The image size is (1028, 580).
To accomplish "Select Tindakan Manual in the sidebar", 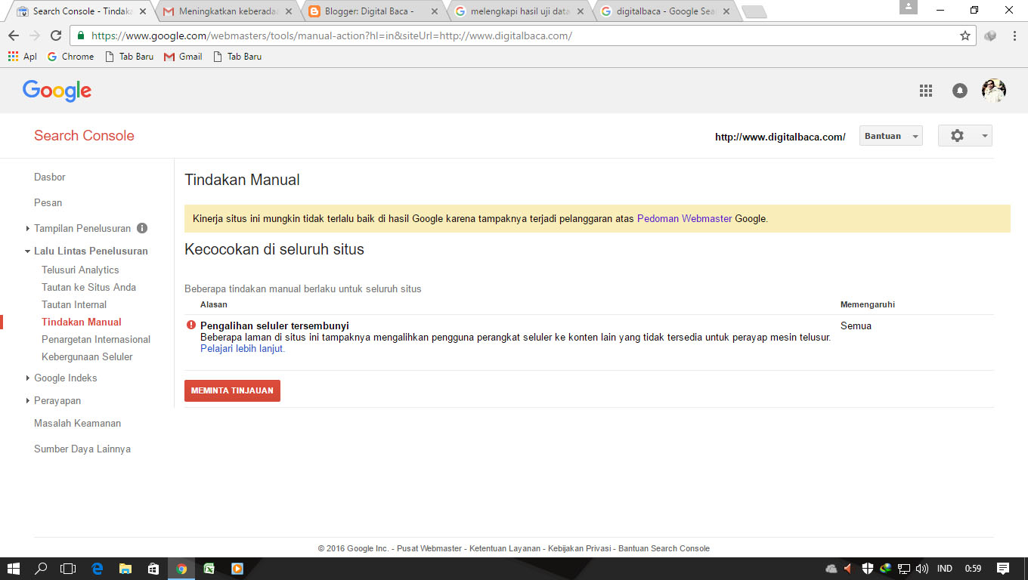I will 82,322.
